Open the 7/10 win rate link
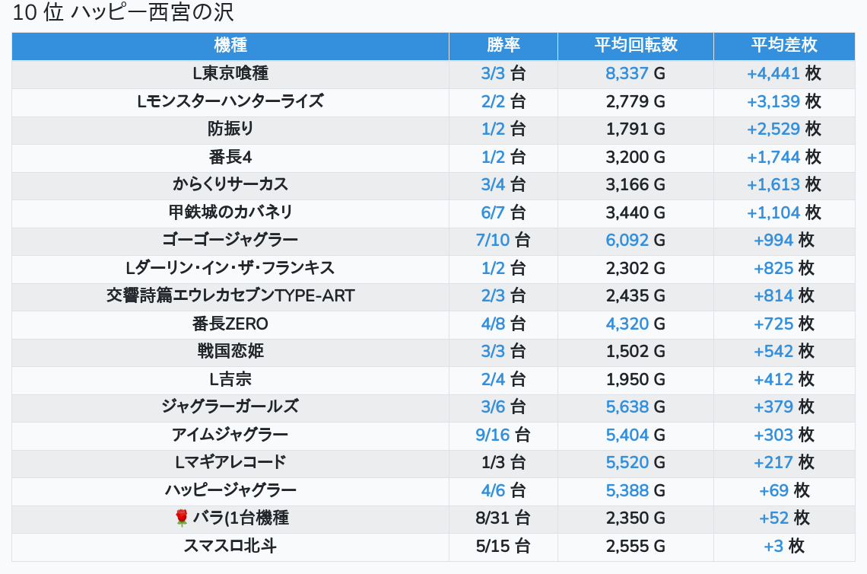867x574 pixels. [x=493, y=241]
